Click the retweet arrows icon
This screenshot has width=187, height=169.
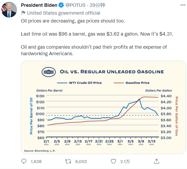[x=68, y=161]
